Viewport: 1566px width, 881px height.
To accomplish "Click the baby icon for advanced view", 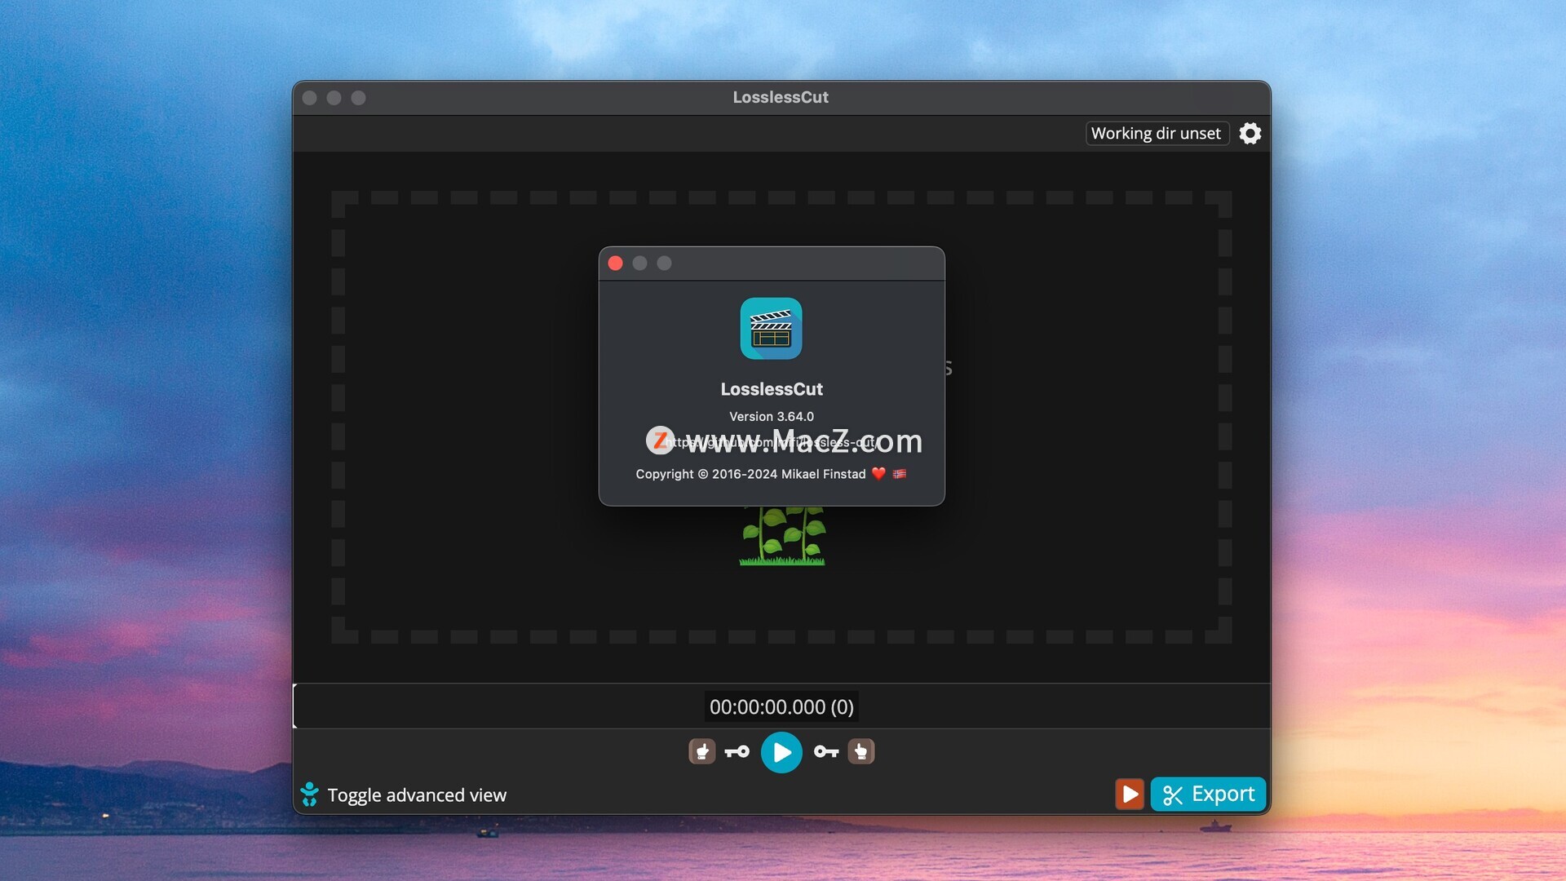I will (309, 795).
